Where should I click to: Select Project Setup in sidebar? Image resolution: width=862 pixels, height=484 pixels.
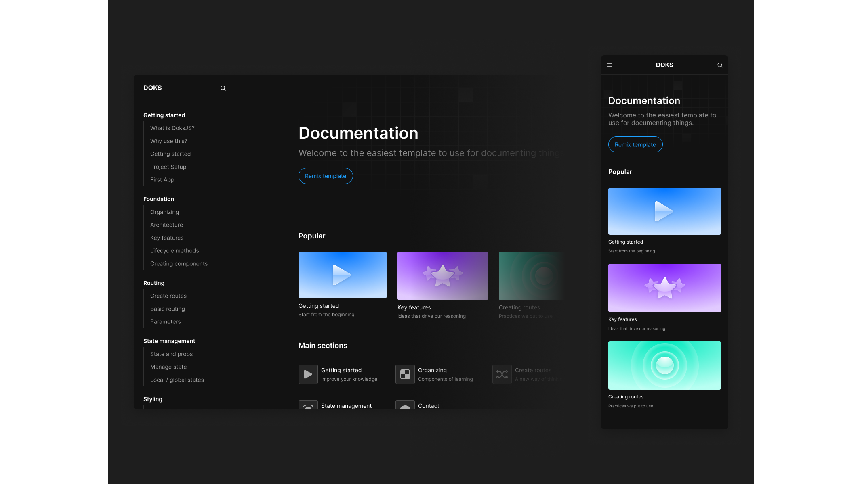(x=168, y=167)
